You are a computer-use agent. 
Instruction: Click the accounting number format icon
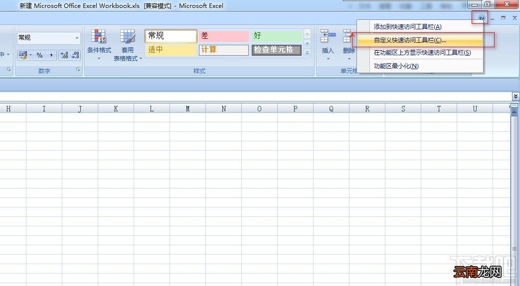23,55
